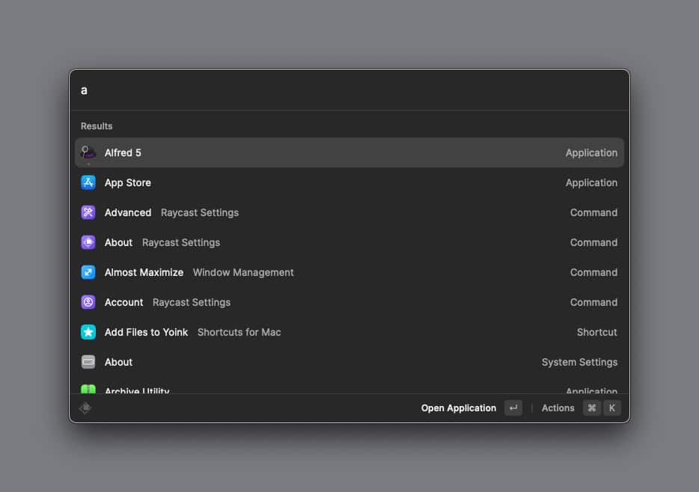
Task: Click 'Window Management' subtitle text
Action: 243,272
